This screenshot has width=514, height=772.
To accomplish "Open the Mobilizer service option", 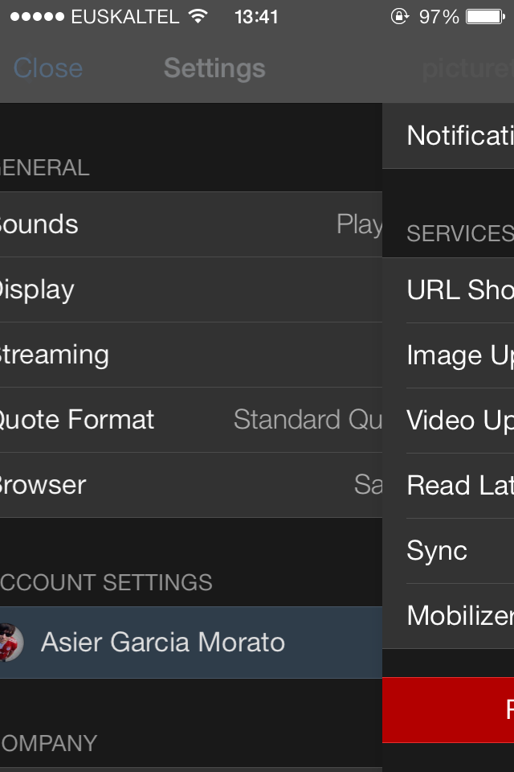I will (x=459, y=615).
